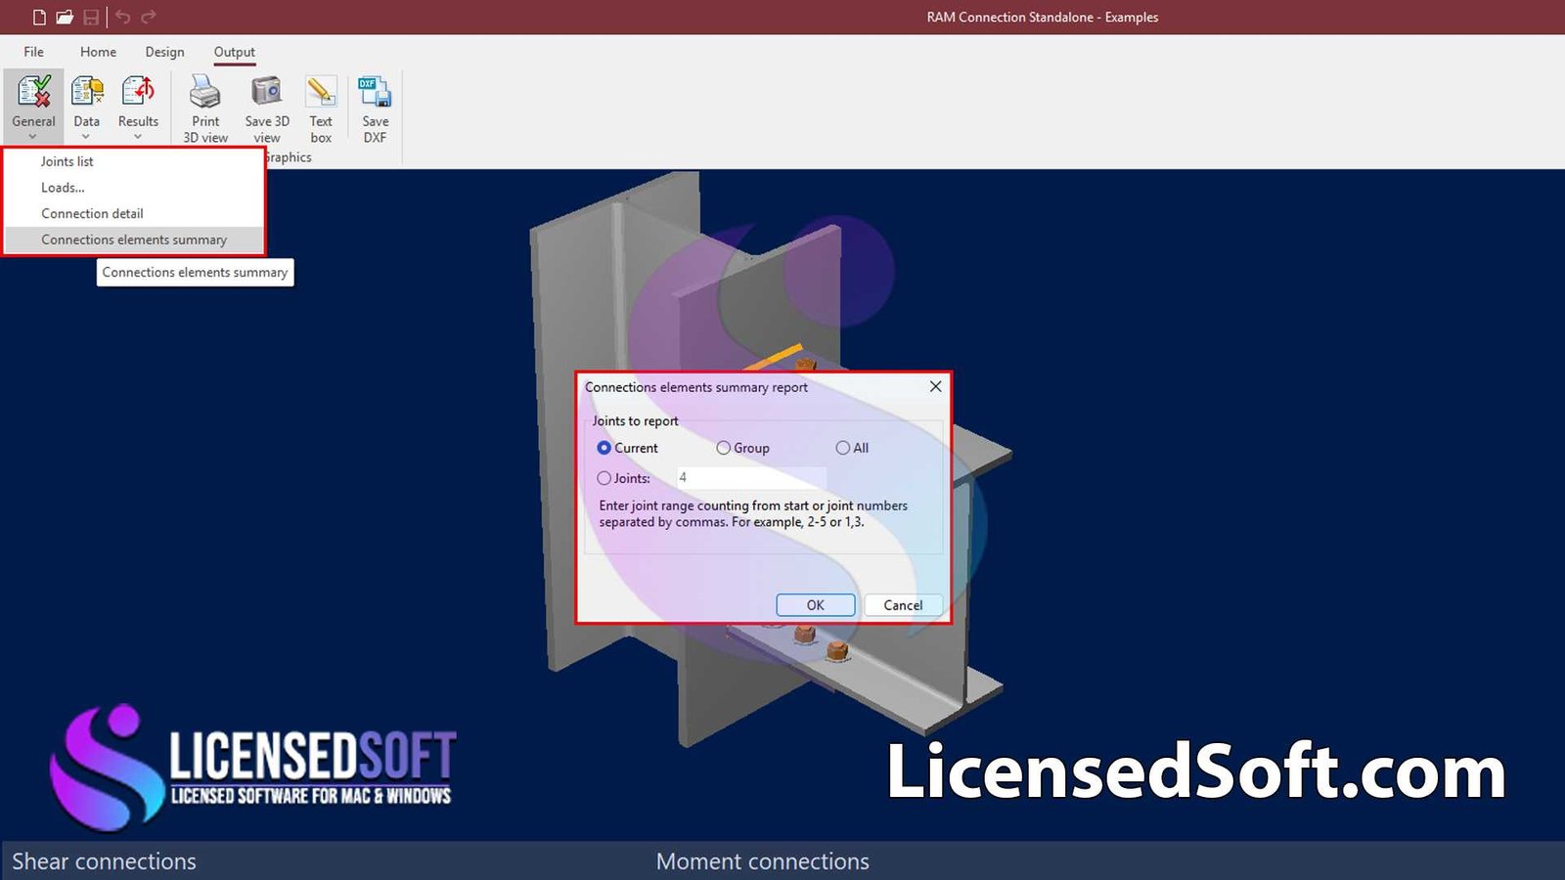The height and width of the screenshot is (880, 1565).
Task: Open the Moment connections panel
Action: coord(763,861)
